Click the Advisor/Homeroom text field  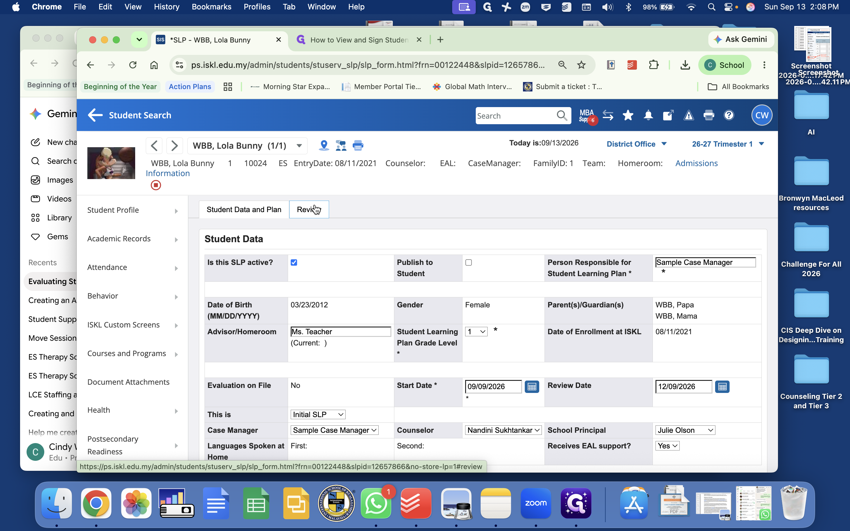point(341,332)
